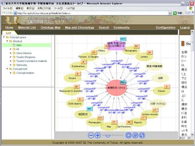Click the zoom in plus icon
Screen dimensions: 195x146
[97, 135]
